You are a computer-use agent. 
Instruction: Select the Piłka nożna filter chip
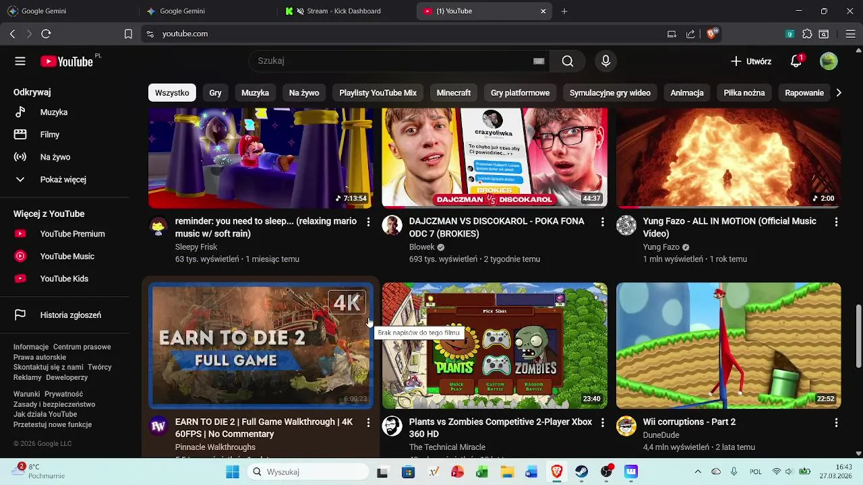[744, 93]
